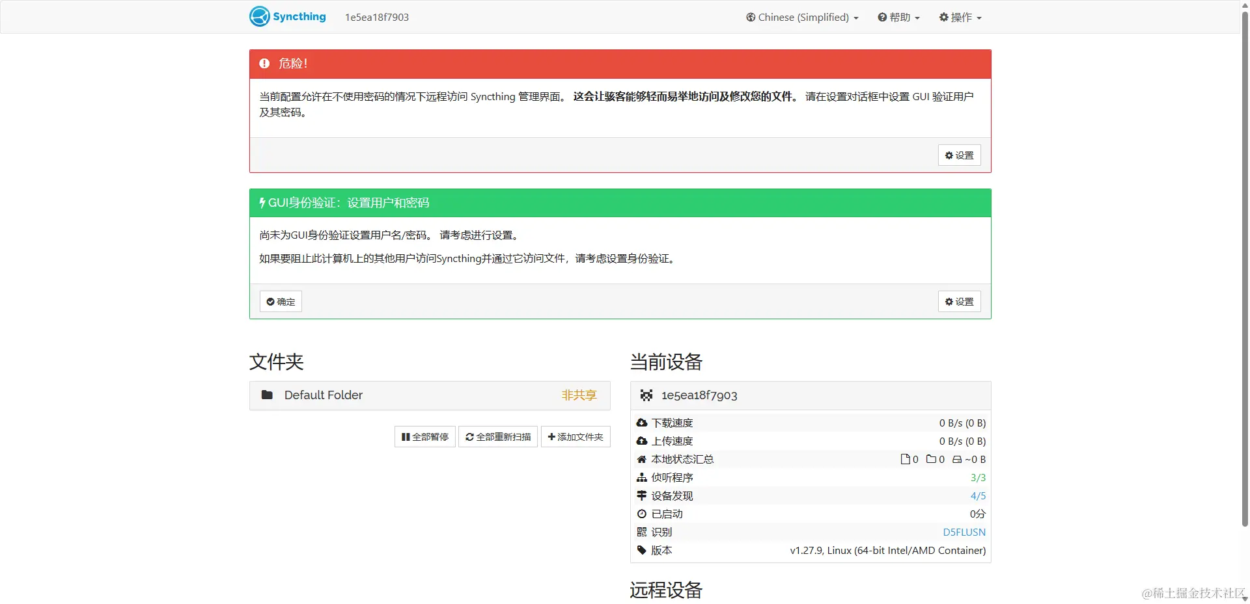Click the exclamation icon in the 危险 header

[x=264, y=63]
